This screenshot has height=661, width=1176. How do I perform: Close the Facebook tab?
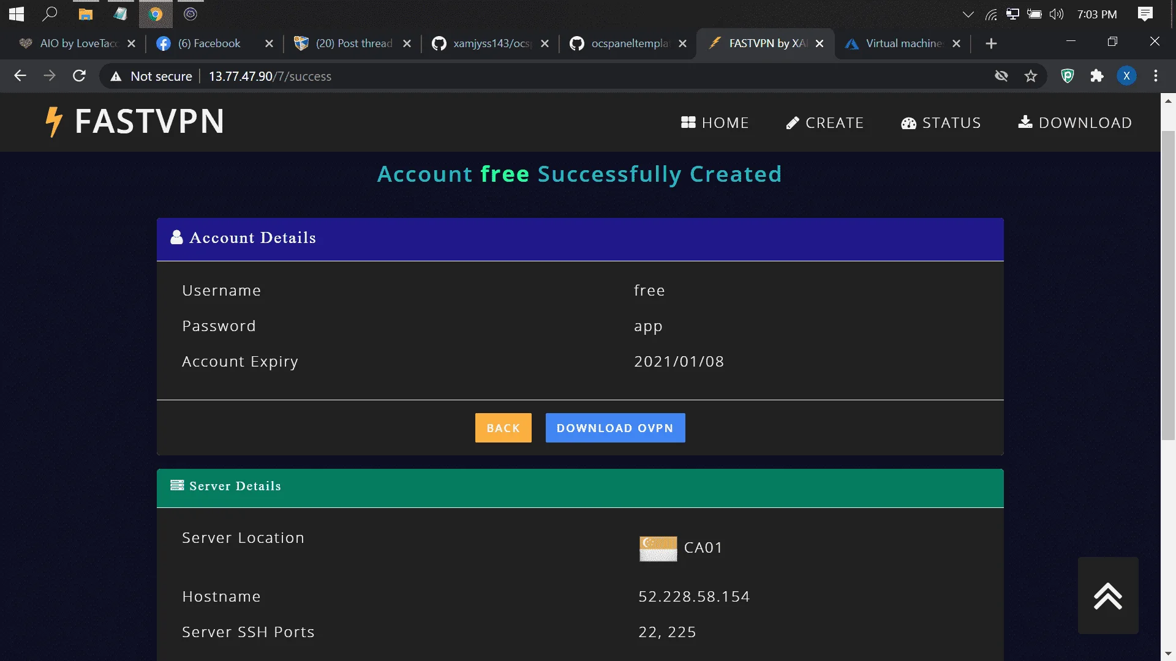269,43
